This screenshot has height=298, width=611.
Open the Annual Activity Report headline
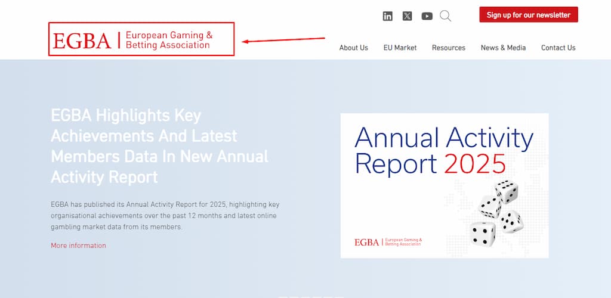click(159, 146)
